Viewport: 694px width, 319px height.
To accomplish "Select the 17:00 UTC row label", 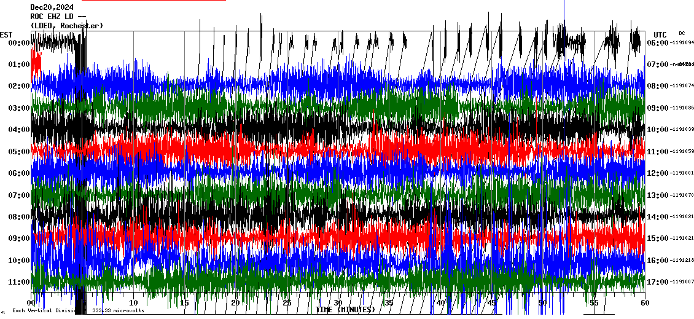I will click(660, 282).
